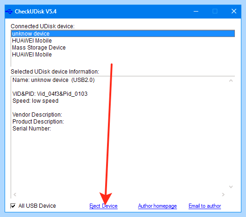This screenshot has width=246, height=217.
Task: Uncheck the All USB Device checkbox
Action: [x=13, y=206]
